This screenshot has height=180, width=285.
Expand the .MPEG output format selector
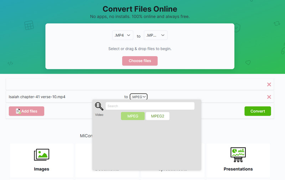(139, 96)
